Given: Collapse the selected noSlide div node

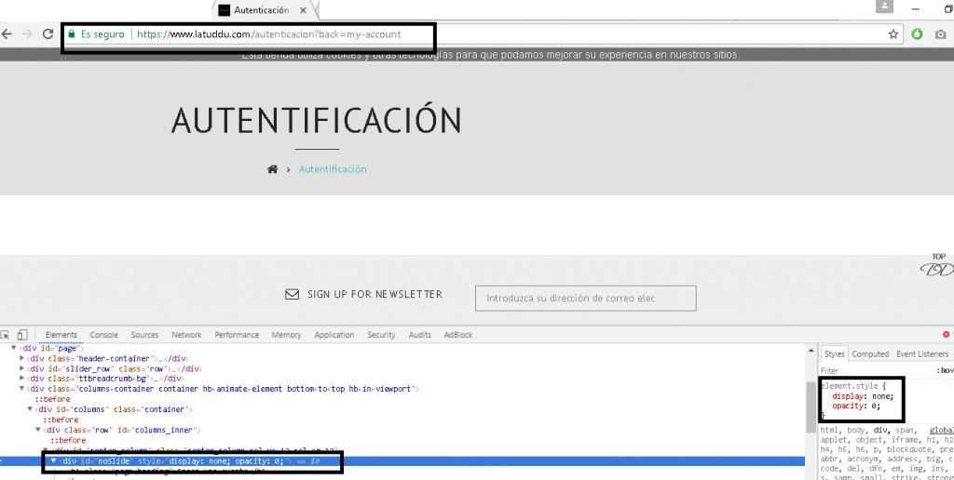Looking at the screenshot, I should coord(53,461).
